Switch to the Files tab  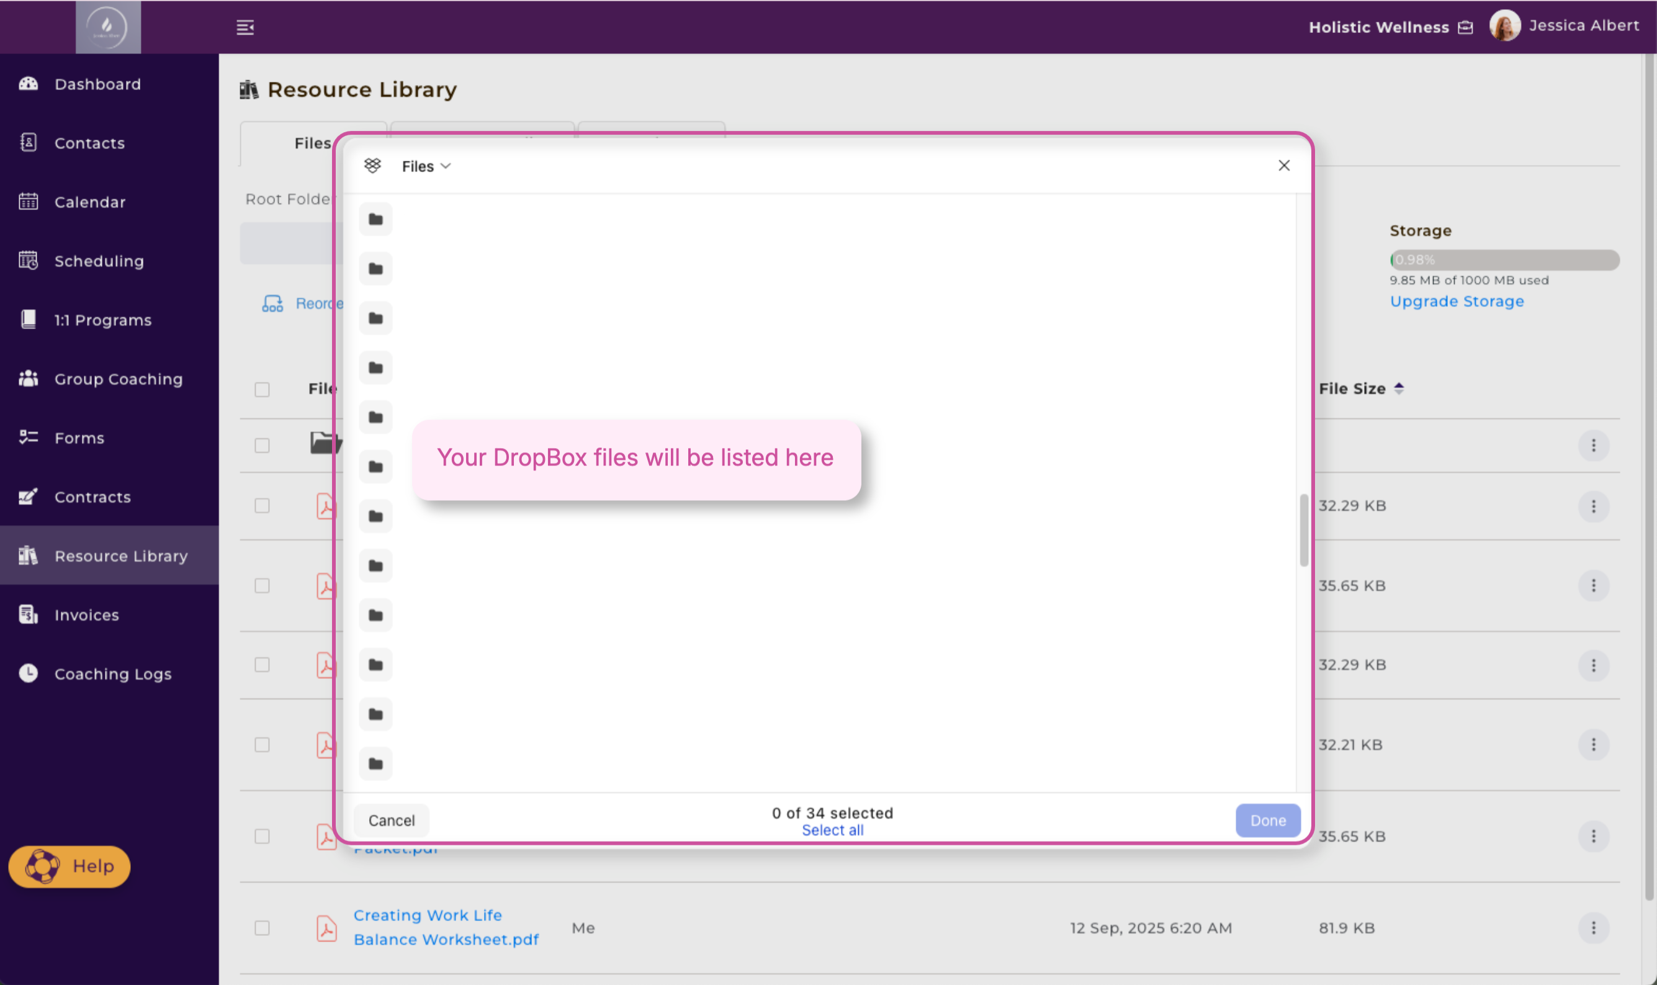tap(313, 143)
